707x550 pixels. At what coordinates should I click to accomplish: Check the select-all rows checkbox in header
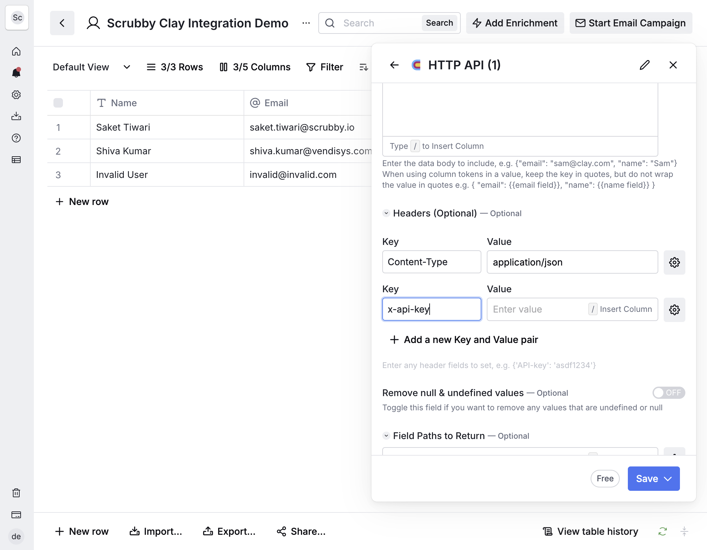click(58, 103)
